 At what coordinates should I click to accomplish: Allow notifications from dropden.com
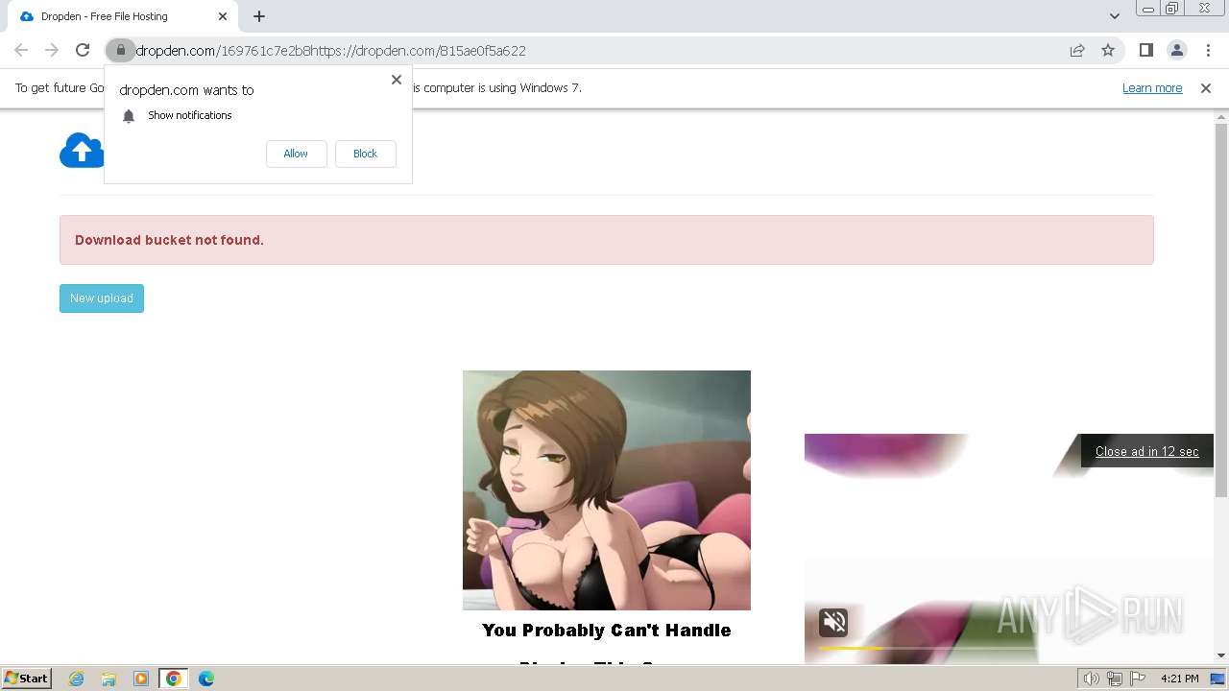(x=296, y=154)
